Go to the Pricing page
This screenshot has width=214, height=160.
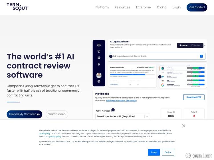161,7
